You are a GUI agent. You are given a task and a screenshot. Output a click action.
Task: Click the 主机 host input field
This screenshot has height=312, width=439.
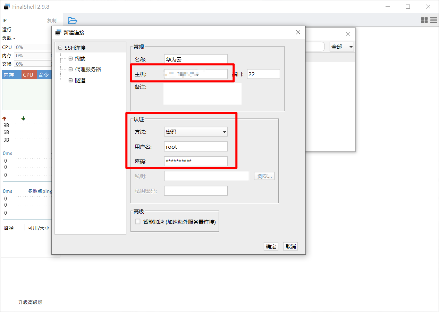pyautogui.click(x=196, y=74)
